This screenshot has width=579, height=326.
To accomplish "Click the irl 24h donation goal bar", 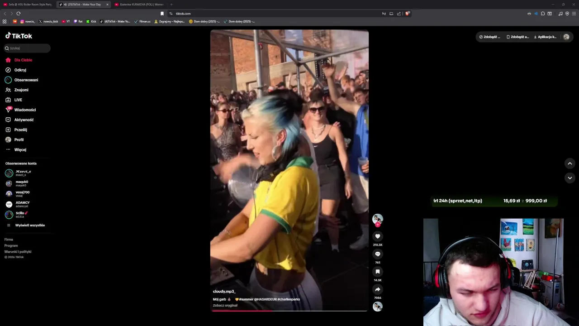I will pos(494,201).
